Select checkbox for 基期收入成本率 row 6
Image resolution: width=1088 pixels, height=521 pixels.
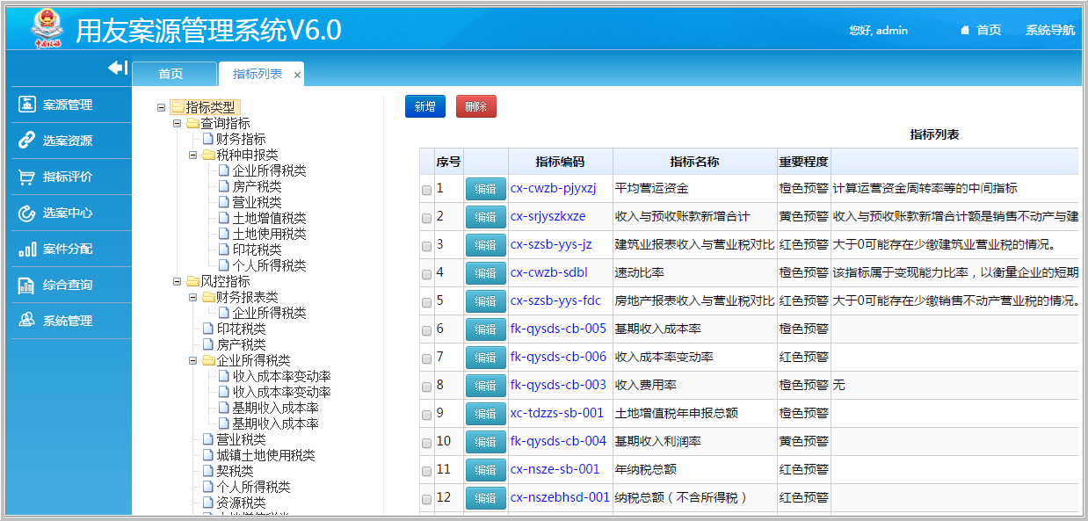pos(427,330)
